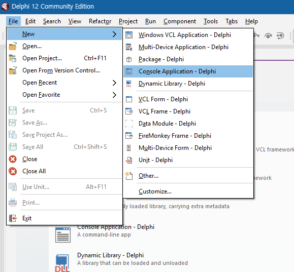Image resolution: width=294 pixels, height=272 pixels.
Task: Expand the Open Recent submenu arrow
Action: 114,83
